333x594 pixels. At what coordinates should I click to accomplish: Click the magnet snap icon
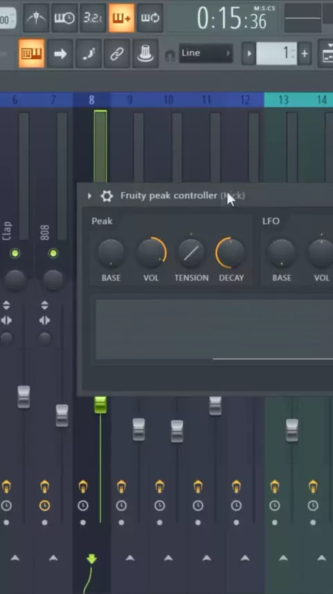point(170,56)
